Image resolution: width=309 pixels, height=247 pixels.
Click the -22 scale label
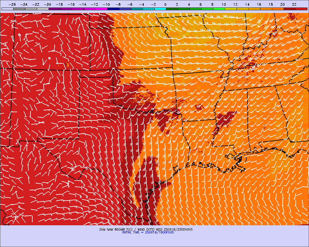[36, 4]
